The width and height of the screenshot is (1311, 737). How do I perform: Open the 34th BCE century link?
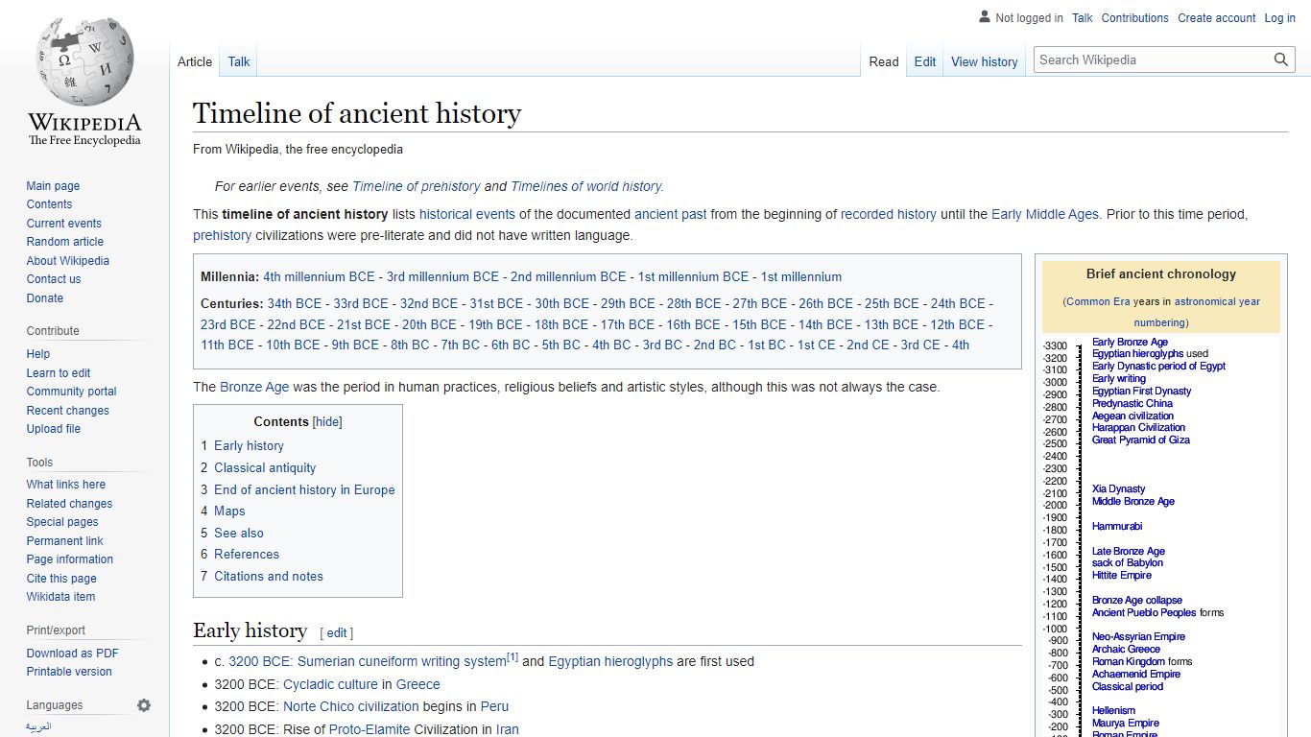point(295,303)
